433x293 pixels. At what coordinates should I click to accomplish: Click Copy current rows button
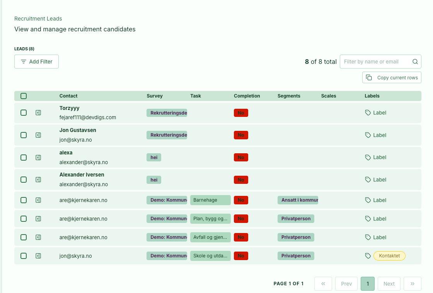[x=392, y=78]
